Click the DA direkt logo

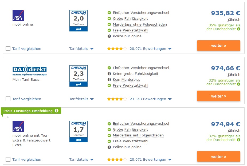(x=29, y=71)
